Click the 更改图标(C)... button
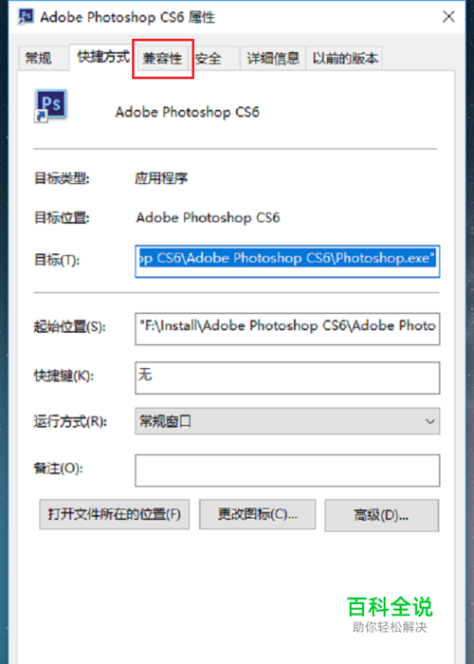This screenshot has height=664, width=474. 257,514
